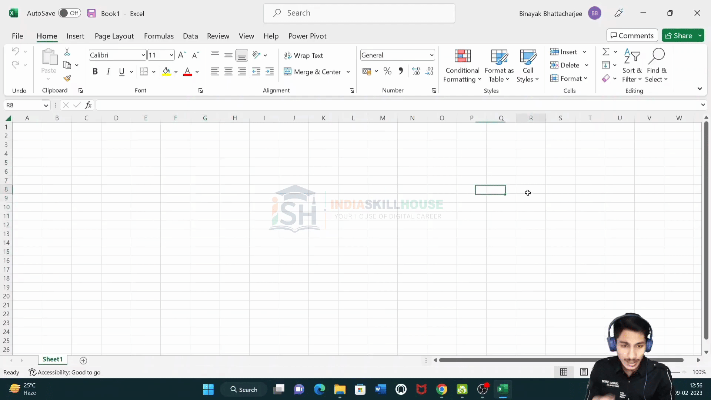Select Center horizontal alignment icon
The width and height of the screenshot is (711, 400).
[x=228, y=71]
